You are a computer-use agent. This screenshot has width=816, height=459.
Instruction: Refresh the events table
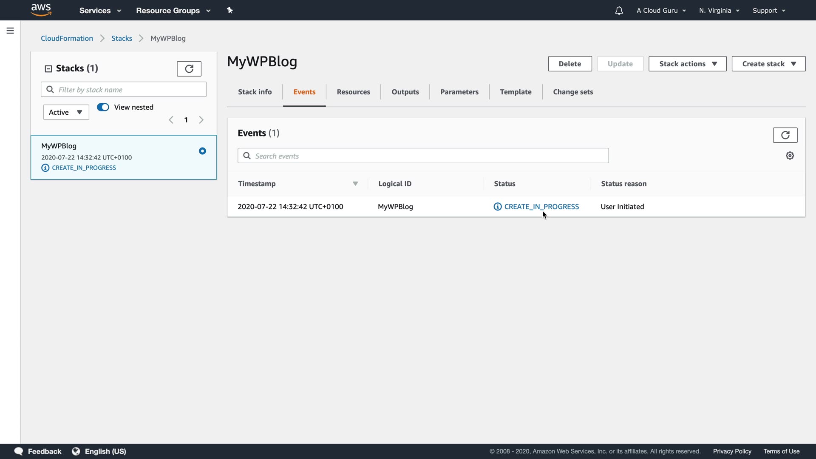click(785, 135)
